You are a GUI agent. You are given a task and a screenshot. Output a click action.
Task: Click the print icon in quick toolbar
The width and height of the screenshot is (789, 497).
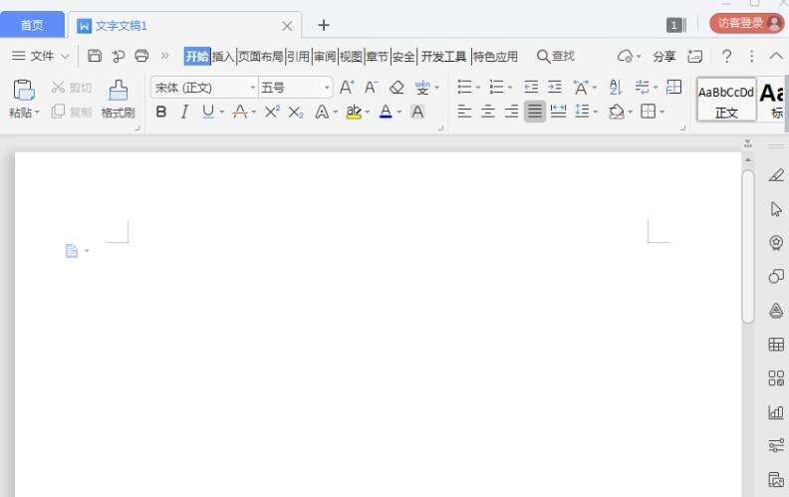coord(141,56)
